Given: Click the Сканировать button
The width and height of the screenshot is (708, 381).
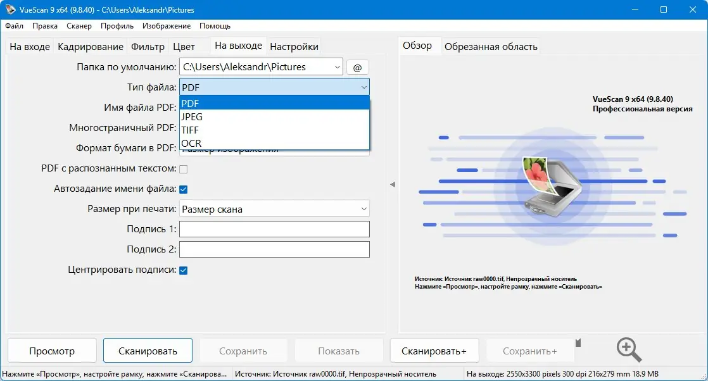Looking at the screenshot, I should (148, 351).
